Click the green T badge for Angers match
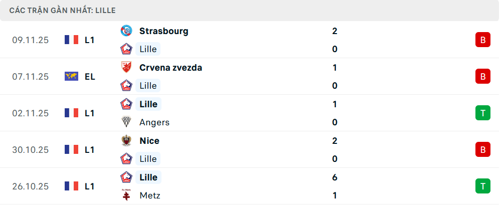The height and width of the screenshot is (206, 500). tap(482, 113)
